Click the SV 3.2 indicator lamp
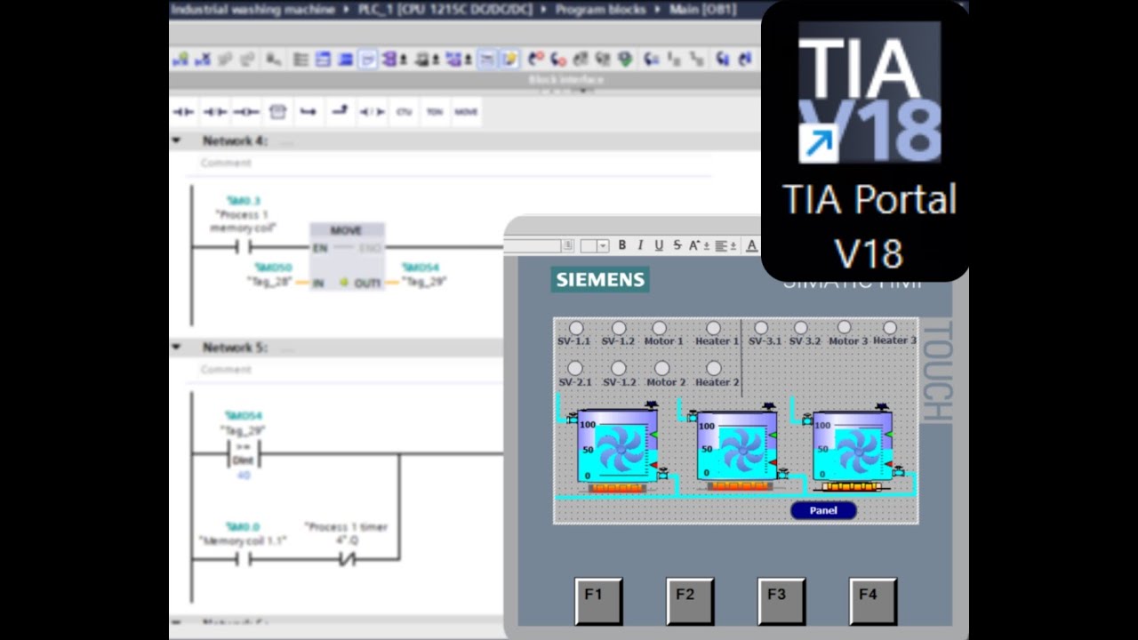Viewport: 1138px width, 640px height. [801, 328]
